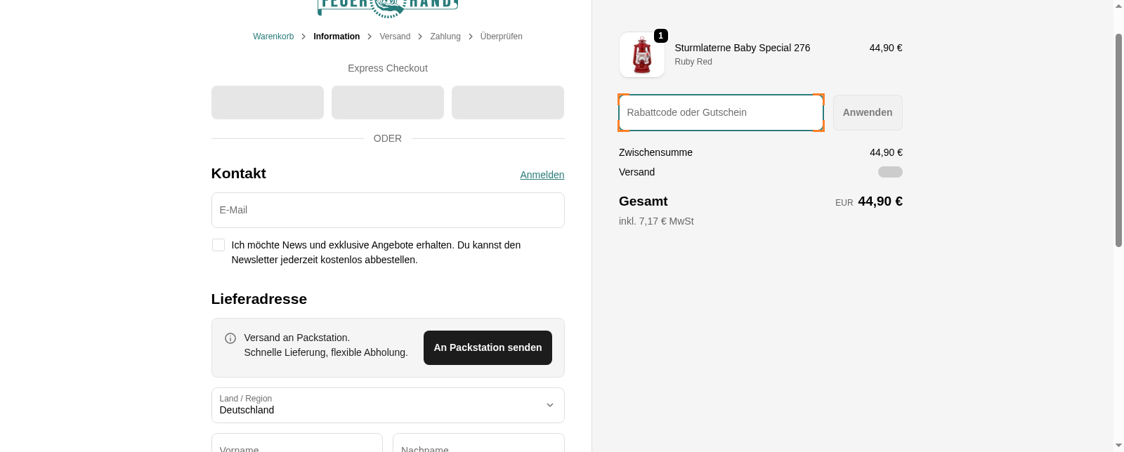Image resolution: width=1124 pixels, height=452 pixels.
Task: Click the Nachname field
Action: pyautogui.click(x=478, y=446)
